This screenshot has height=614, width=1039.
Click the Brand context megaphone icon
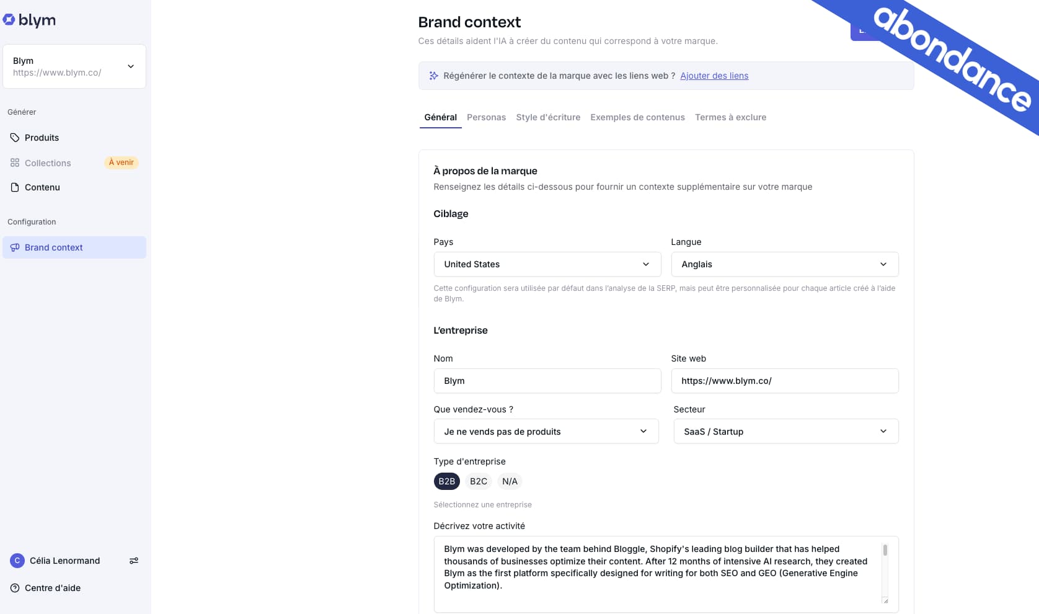(15, 247)
